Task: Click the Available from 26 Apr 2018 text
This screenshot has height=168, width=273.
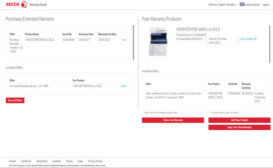Action: click(x=260, y=97)
